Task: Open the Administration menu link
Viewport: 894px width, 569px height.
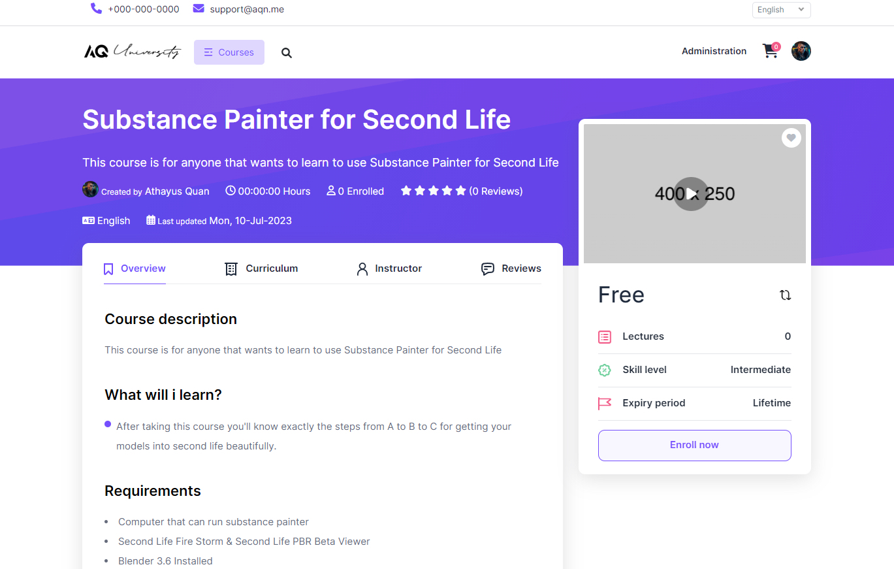Action: click(714, 51)
